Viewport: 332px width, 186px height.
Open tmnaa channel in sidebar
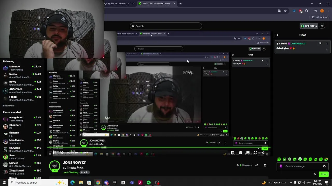pos(22,75)
